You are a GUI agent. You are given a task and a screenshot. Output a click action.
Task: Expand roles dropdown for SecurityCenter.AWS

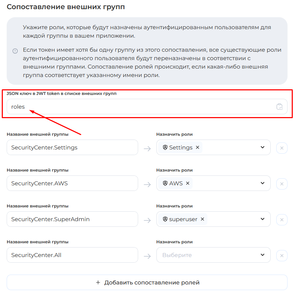(x=263, y=184)
